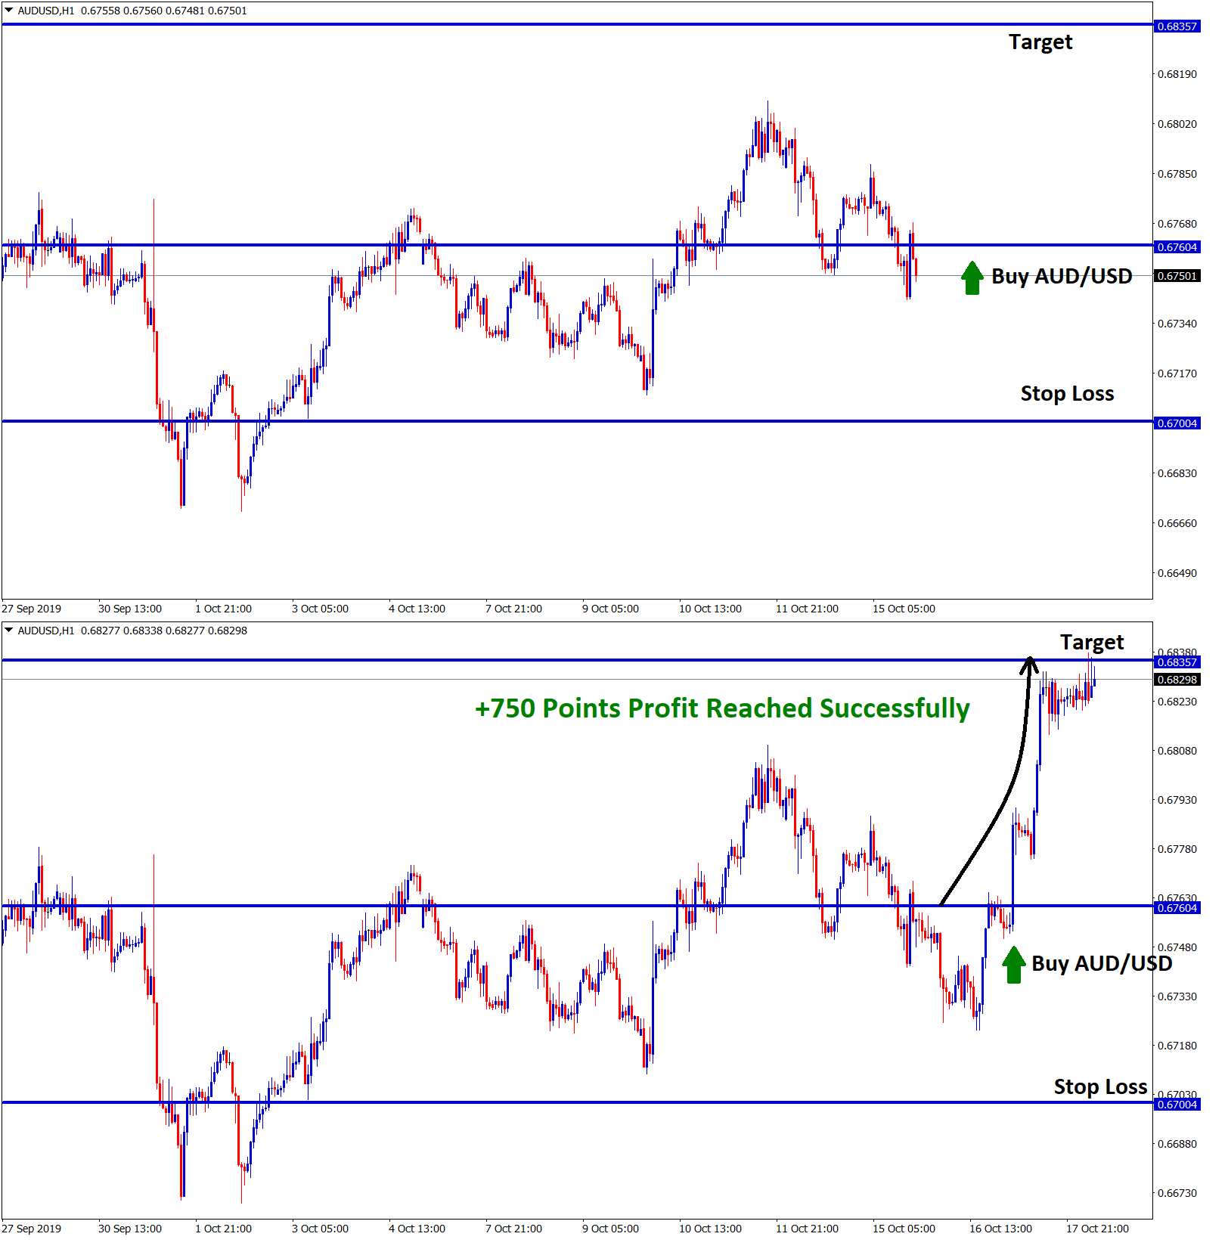Click the triangle beside AUDUSD,H1 0.68277 title
Image resolution: width=1228 pixels, height=1249 pixels.
(9, 631)
